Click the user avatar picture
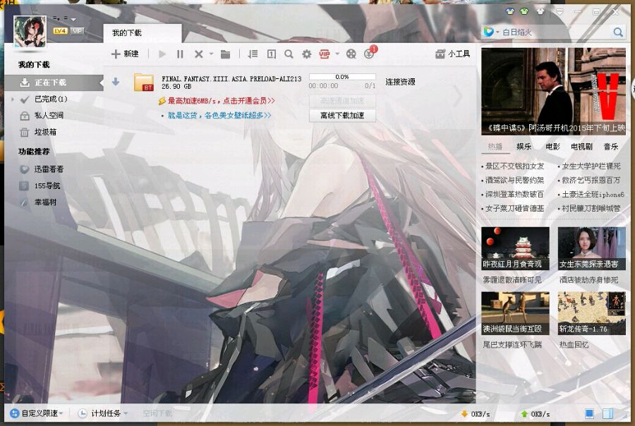This screenshot has width=635, height=426. click(x=30, y=32)
